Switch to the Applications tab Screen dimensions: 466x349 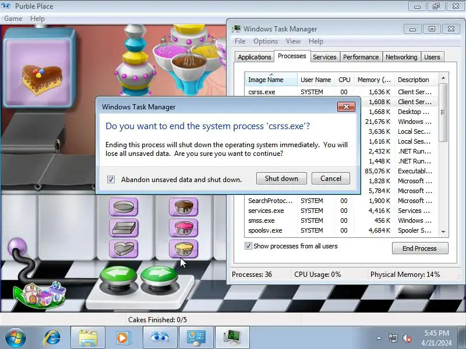pos(255,57)
